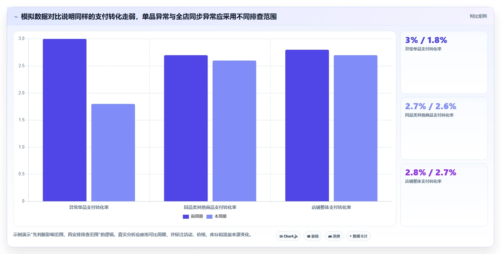Click the 数据卡片 tag button
This screenshot has width=501, height=254.
[359, 236]
